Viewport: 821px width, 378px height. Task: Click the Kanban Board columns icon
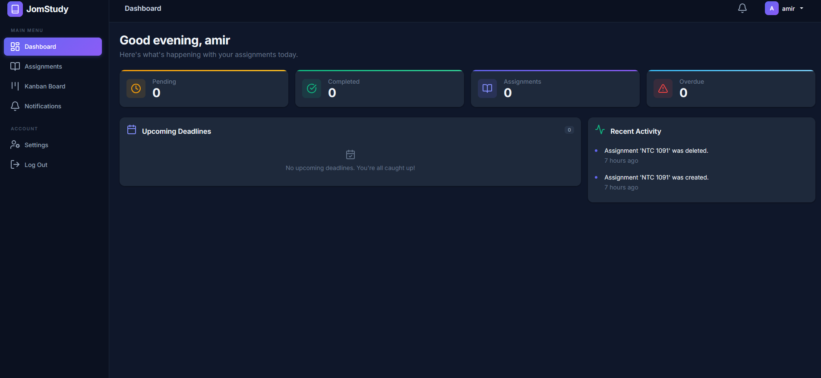pos(15,86)
